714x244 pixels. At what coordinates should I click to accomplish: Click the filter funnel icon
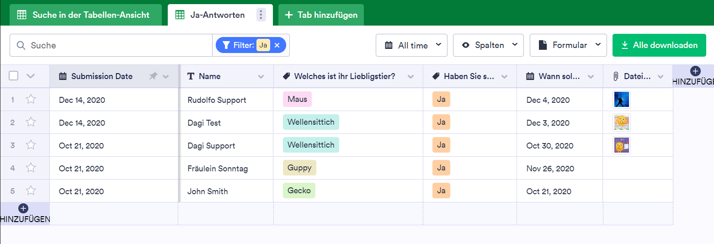point(226,45)
